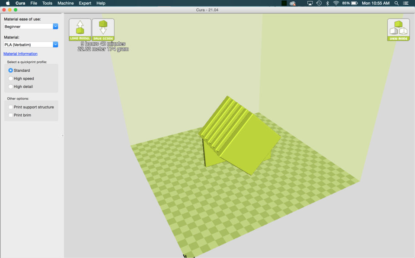Select the High detail quickprint profile

[10, 86]
